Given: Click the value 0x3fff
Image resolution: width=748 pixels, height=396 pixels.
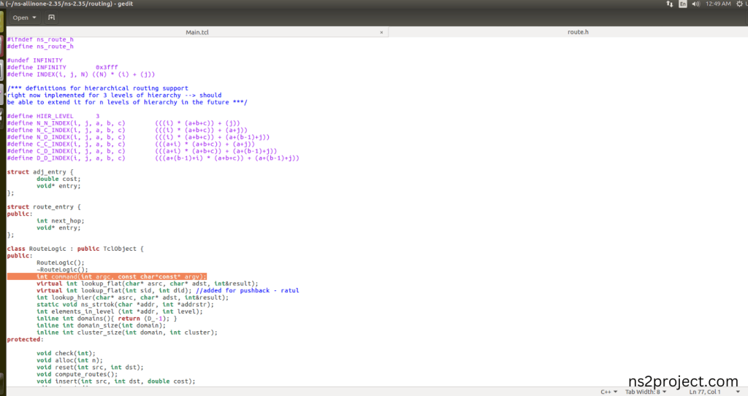Looking at the screenshot, I should (x=107, y=67).
